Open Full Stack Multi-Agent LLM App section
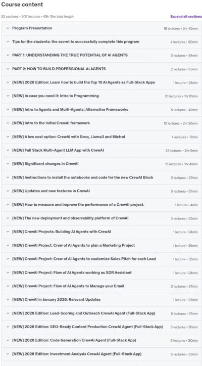The image size is (202, 366). click(102, 150)
